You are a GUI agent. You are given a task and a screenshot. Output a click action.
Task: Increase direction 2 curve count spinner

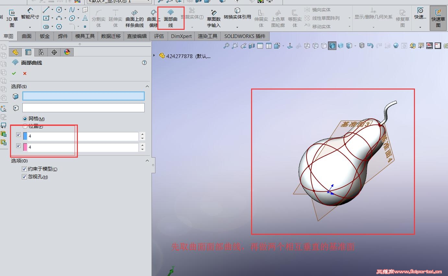143,145
